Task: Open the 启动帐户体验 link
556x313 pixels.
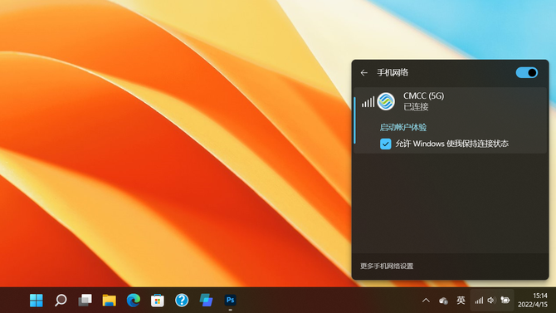Action: (x=402, y=127)
